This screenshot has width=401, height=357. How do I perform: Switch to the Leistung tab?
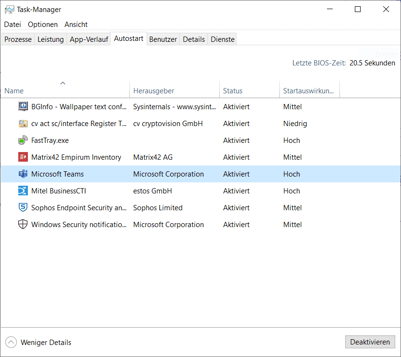(x=50, y=39)
